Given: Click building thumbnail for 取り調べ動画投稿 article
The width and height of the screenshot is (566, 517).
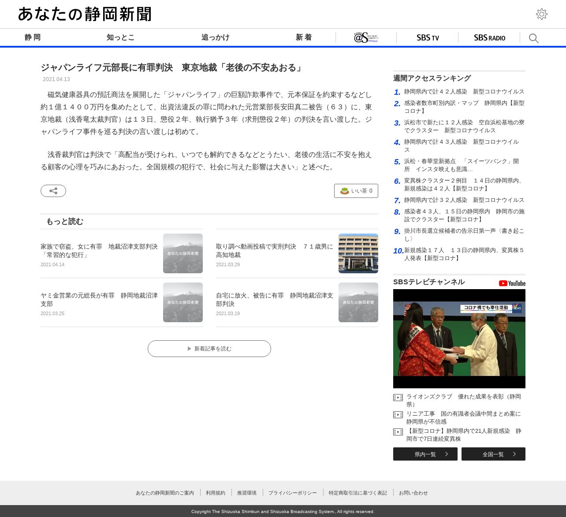Looking at the screenshot, I should [x=358, y=253].
